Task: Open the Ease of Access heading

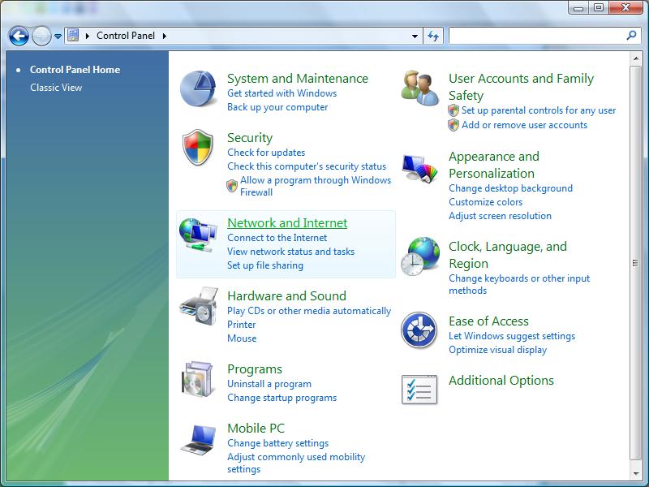Action: tap(489, 321)
